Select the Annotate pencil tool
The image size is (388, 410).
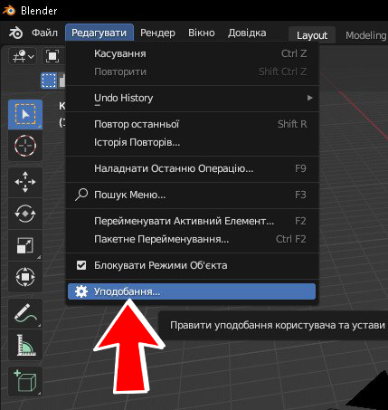tap(25, 313)
